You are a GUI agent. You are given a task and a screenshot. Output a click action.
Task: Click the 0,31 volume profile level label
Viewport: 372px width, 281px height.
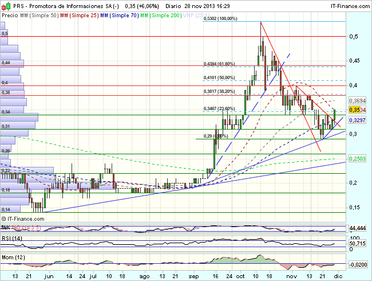pyautogui.click(x=6, y=126)
